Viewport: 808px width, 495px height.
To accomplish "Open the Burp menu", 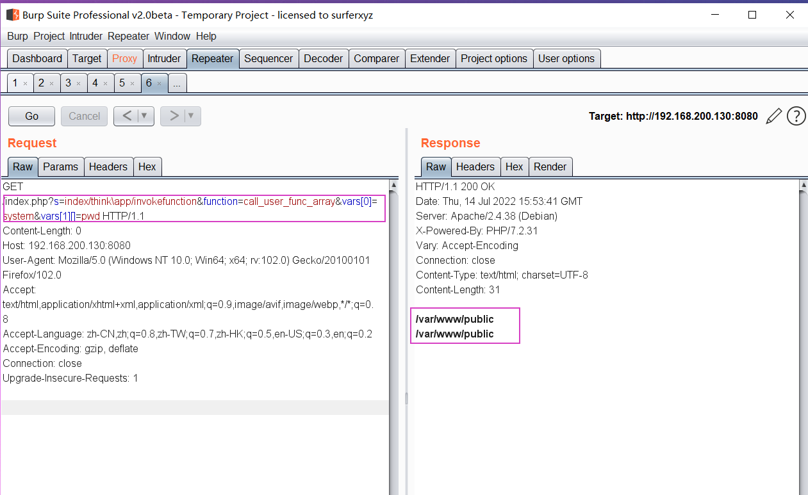I will tap(18, 37).
